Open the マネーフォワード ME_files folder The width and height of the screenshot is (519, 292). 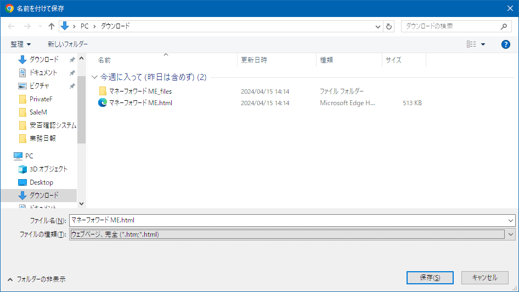(140, 91)
